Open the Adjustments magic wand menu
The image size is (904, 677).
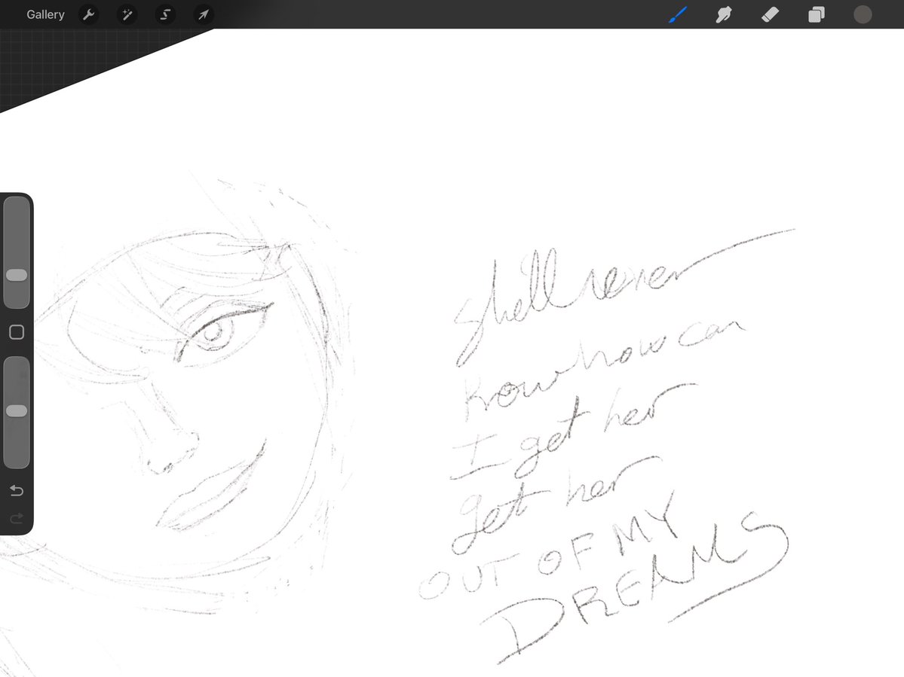(127, 14)
